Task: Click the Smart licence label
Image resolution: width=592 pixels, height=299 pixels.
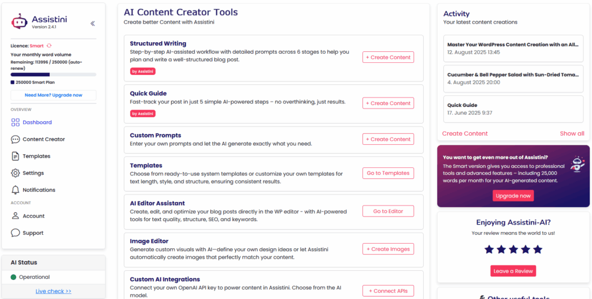Action: [36, 46]
